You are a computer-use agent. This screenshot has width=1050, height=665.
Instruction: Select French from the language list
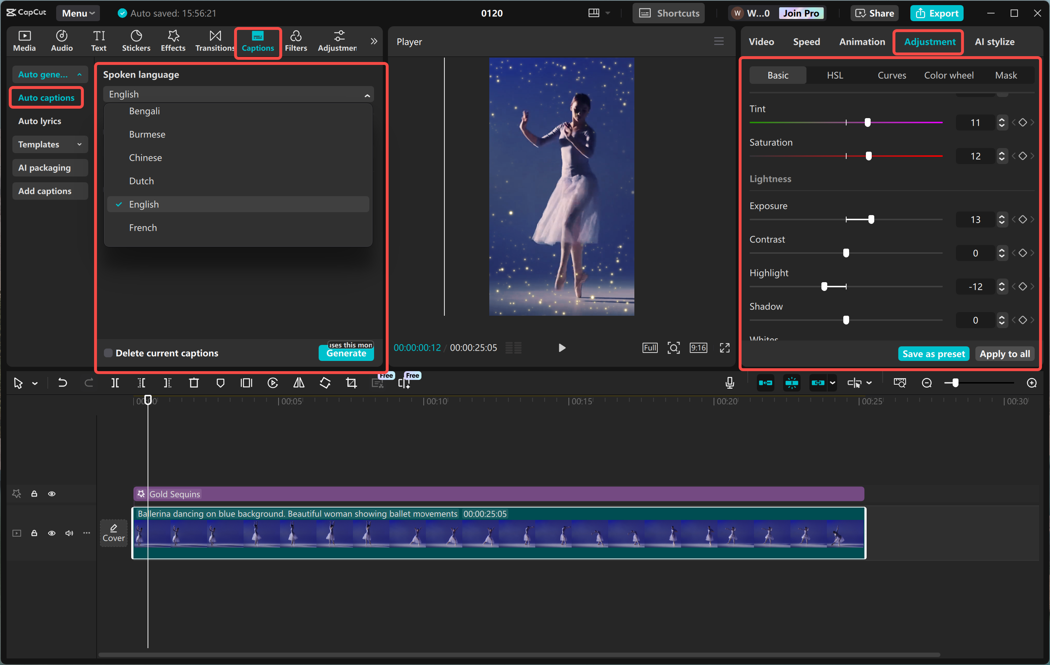point(143,227)
